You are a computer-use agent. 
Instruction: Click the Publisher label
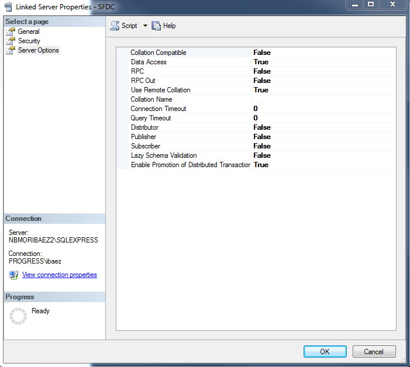143,137
